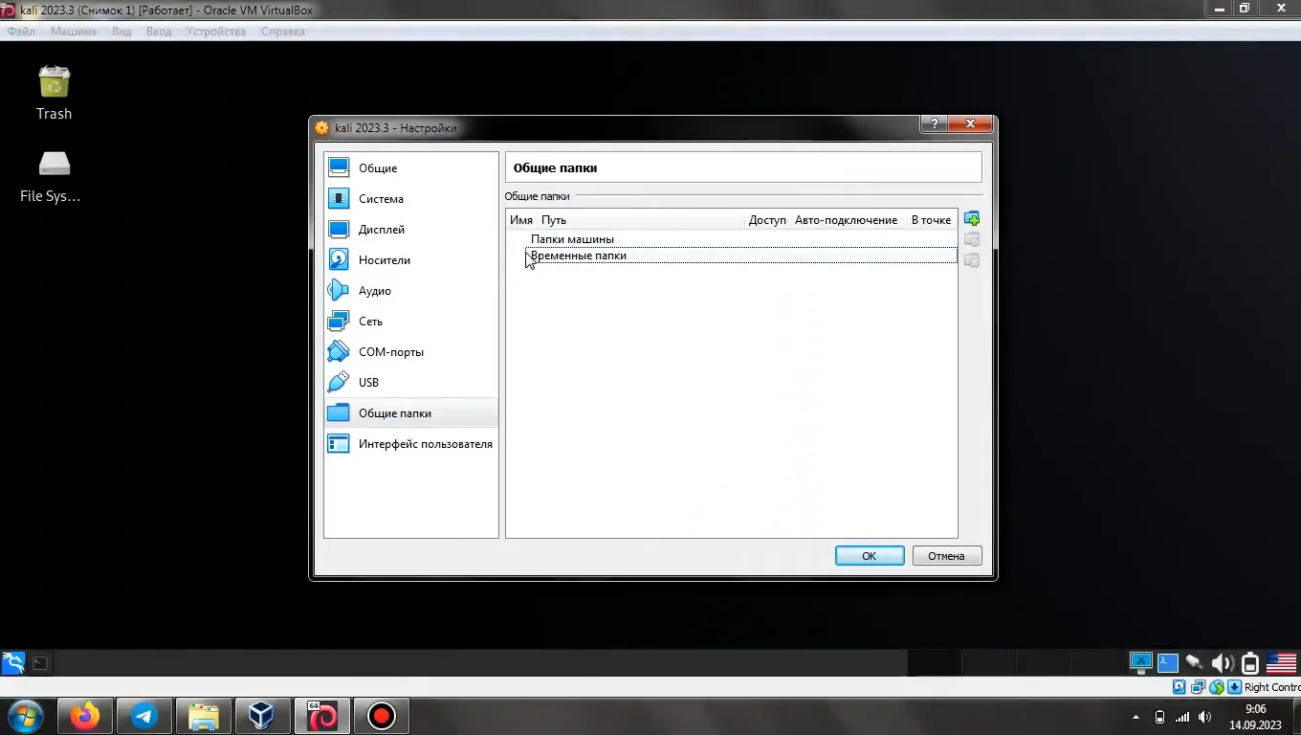Select the Аудио settings section
Screen dimensions: 1301x735
pyautogui.click(x=411, y=291)
